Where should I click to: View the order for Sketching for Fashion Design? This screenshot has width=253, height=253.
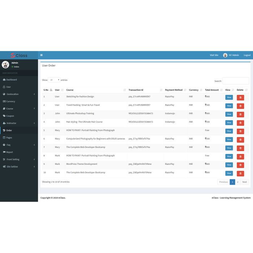229,97
